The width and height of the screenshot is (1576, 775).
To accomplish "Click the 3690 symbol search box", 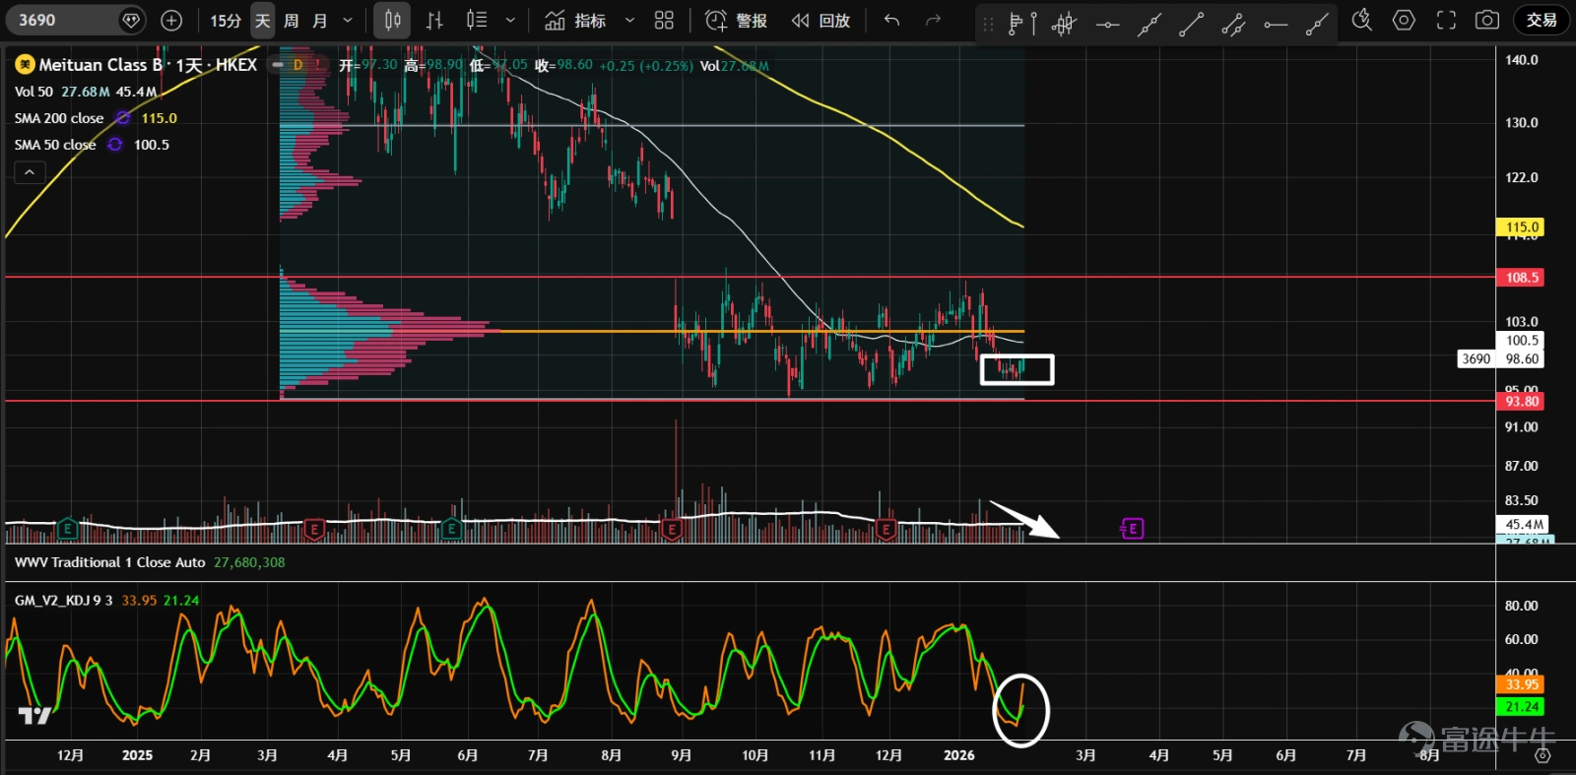I will (75, 20).
